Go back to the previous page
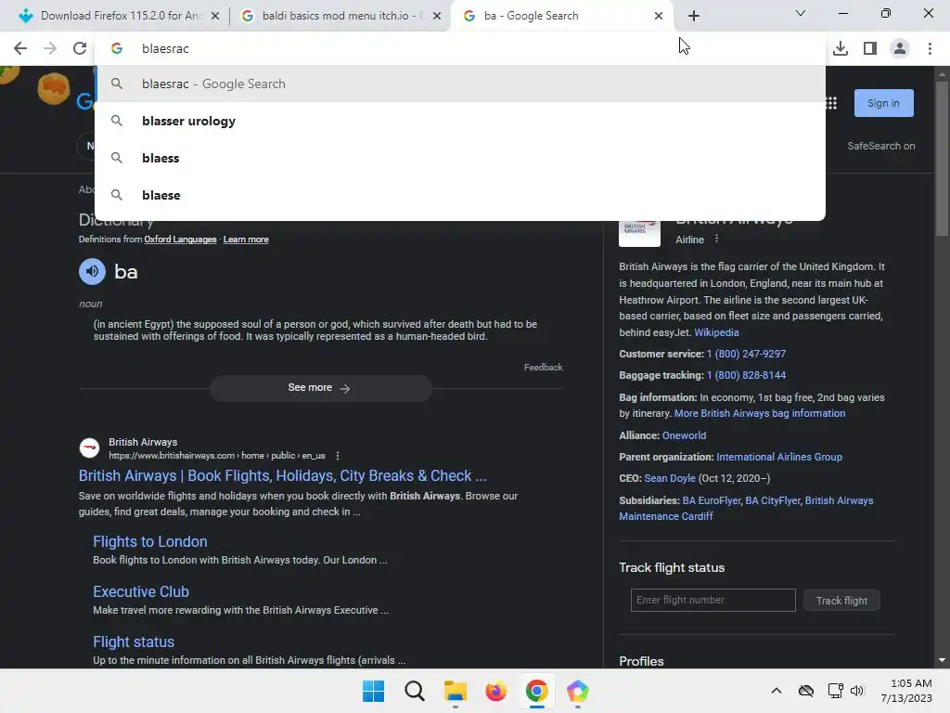 20,48
